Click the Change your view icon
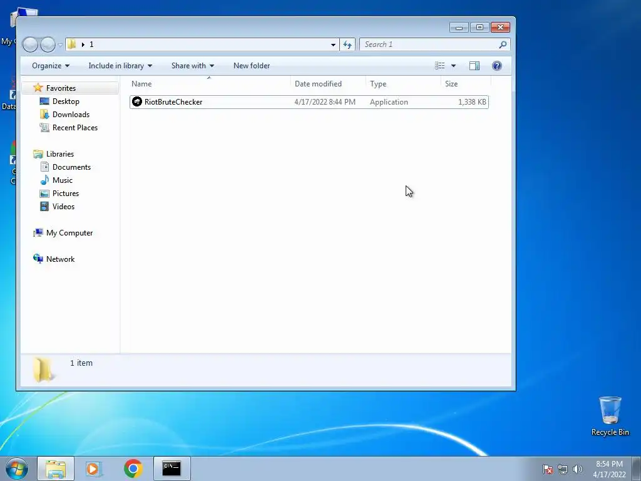Viewport: 641px width, 481px height. [440, 66]
